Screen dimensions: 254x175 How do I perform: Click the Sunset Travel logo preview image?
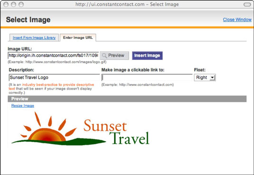tap(81, 129)
